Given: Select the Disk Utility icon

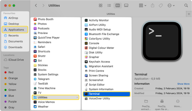Looking at the screenshot, I should coord(86,52).
